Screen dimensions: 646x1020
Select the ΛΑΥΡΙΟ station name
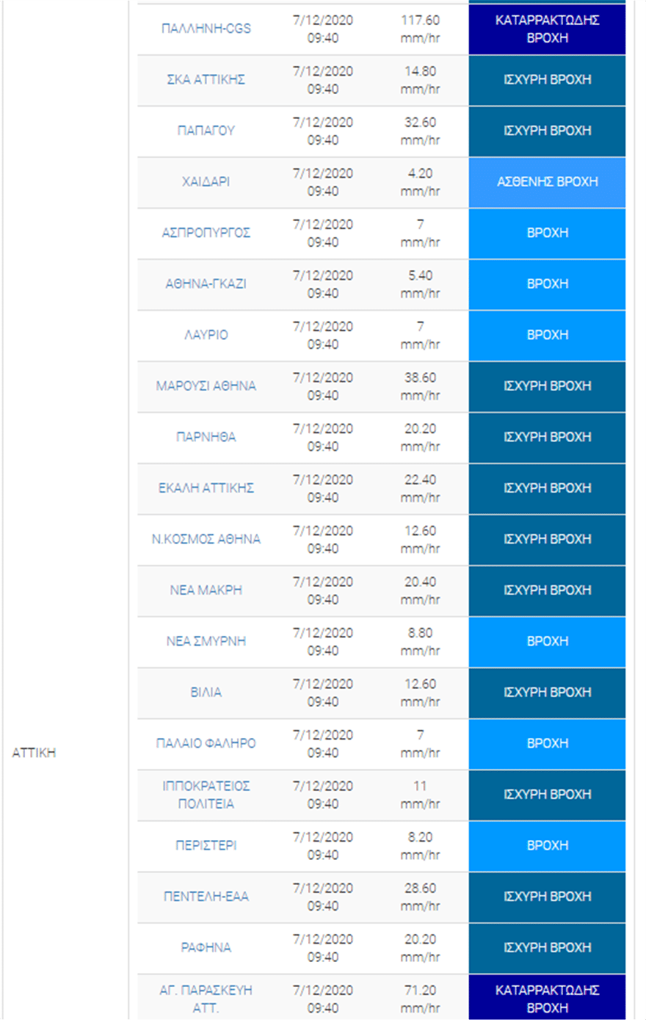(x=206, y=335)
